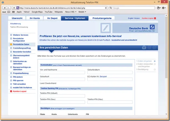This screenshot has height=121, width=170.
Task: Click the scrollbar up arrow
Action: click(166, 15)
